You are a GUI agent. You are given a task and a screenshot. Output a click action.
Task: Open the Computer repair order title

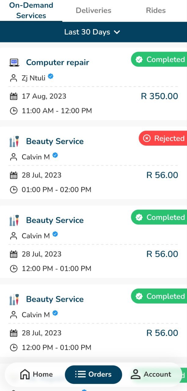[57, 63]
